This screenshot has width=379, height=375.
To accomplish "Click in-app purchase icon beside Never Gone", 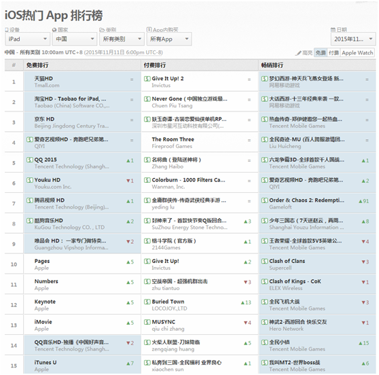I will [x=147, y=99].
